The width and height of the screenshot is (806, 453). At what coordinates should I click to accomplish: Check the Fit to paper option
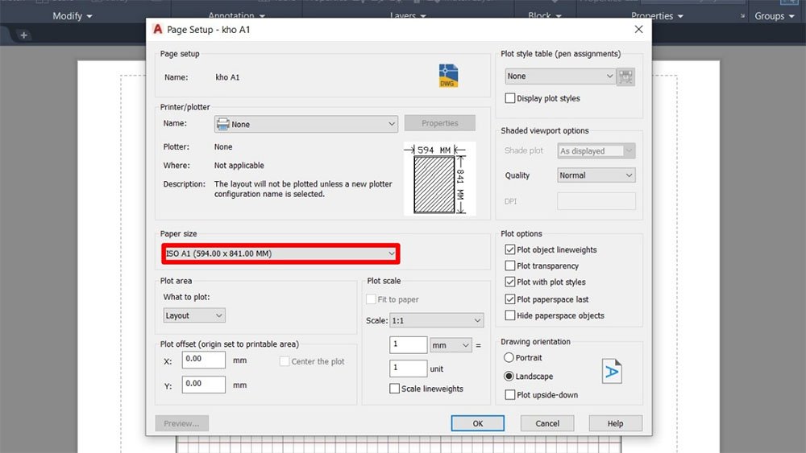371,299
